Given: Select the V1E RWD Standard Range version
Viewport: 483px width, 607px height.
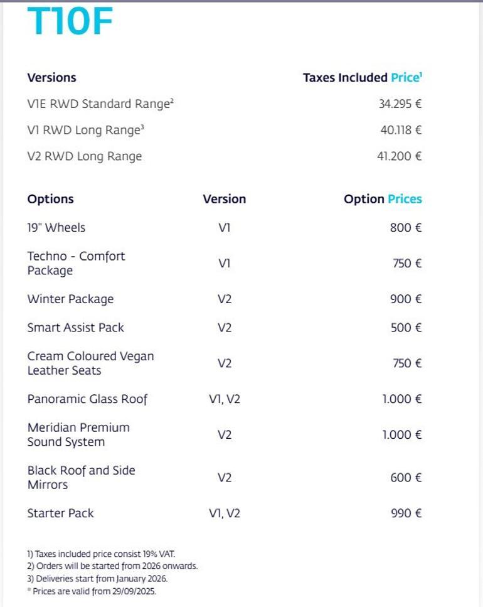Looking at the screenshot, I should tap(100, 104).
